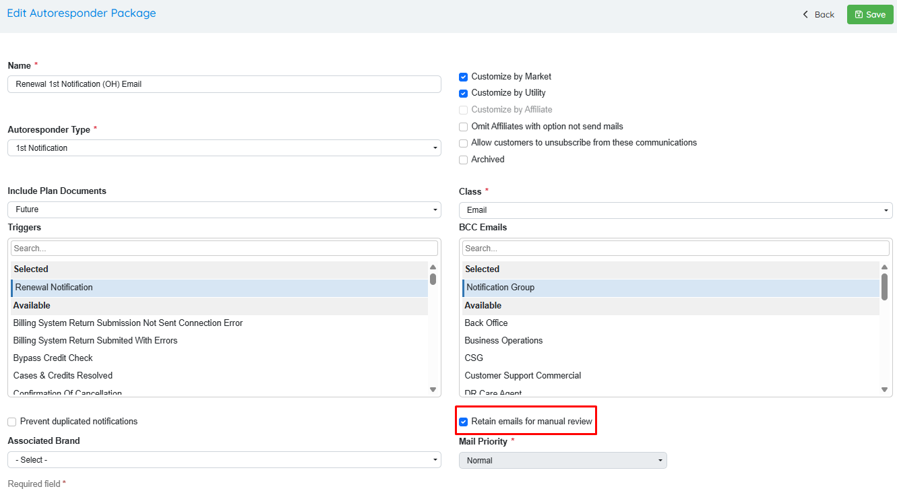This screenshot has width=897, height=491.
Task: Allow customers to unsubscribe checkbox
Action: pos(463,143)
